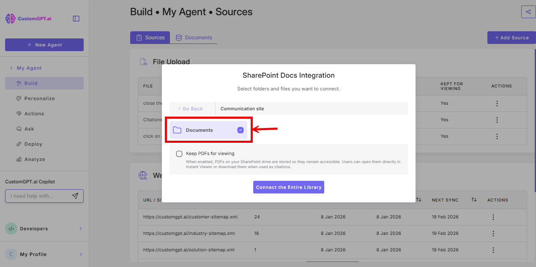
Task: Click the Ask chat bubble icon
Action: click(x=19, y=129)
